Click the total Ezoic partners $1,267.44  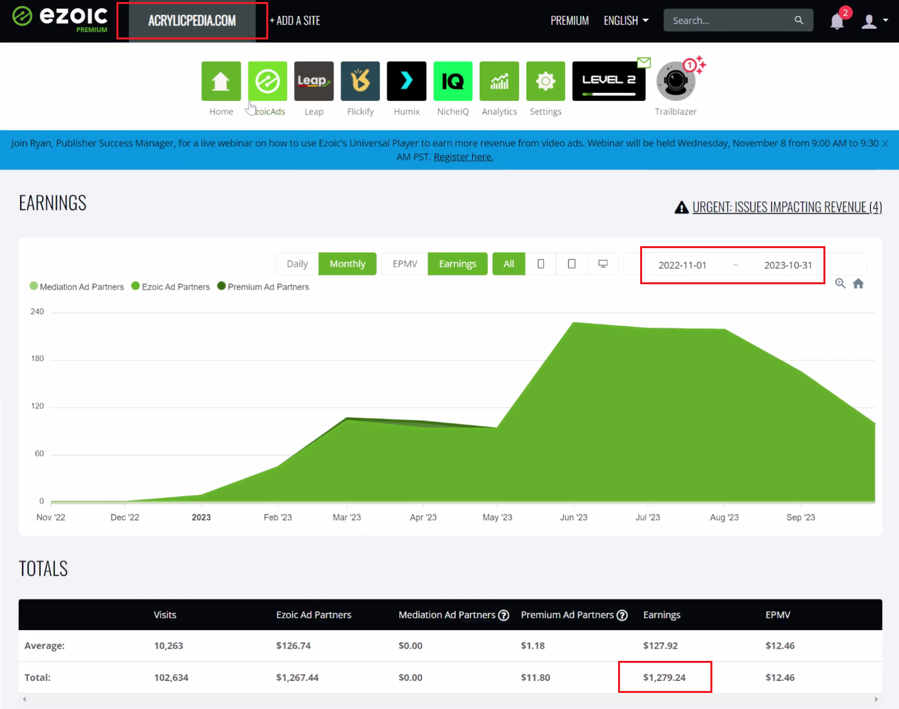(x=297, y=678)
